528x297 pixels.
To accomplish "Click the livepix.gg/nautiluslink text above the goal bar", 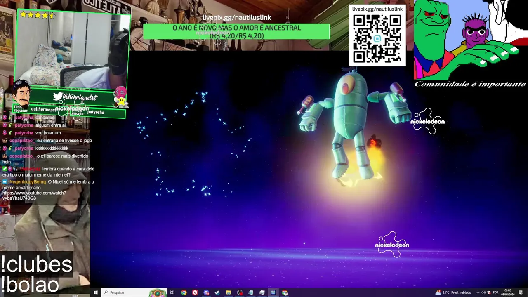I will [x=236, y=18].
